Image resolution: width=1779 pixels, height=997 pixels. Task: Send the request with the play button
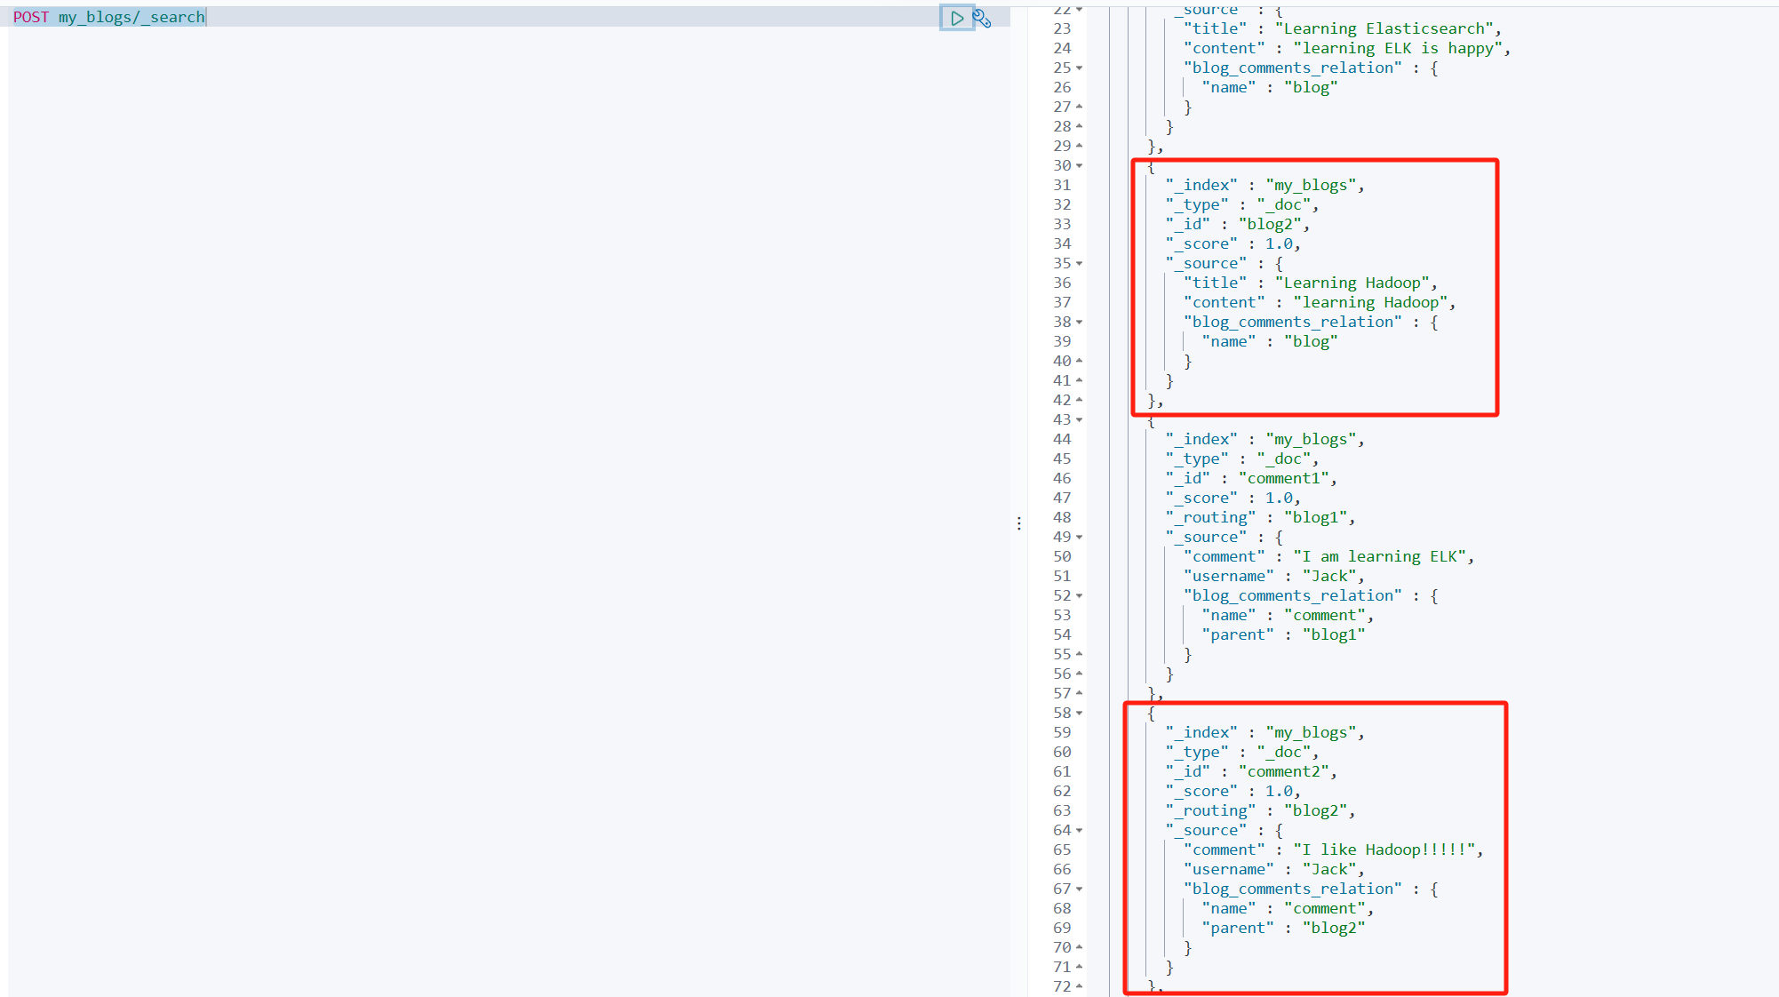coord(957,18)
